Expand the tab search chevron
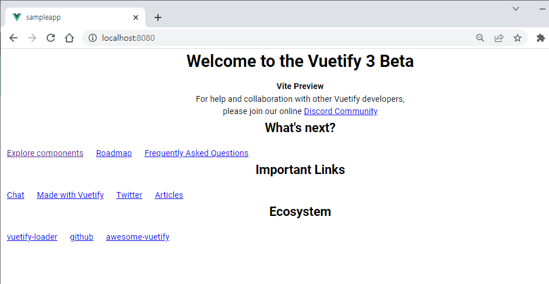This screenshot has width=549, height=284. tap(516, 8)
